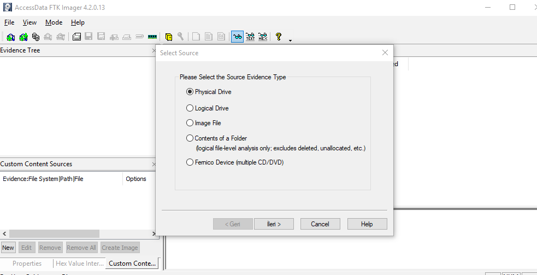
Task: Maximize the FTK Imager window
Action: pyautogui.click(x=512, y=7)
